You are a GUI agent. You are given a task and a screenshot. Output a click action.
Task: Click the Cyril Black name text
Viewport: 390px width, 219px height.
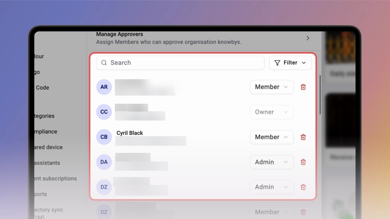[130, 133]
